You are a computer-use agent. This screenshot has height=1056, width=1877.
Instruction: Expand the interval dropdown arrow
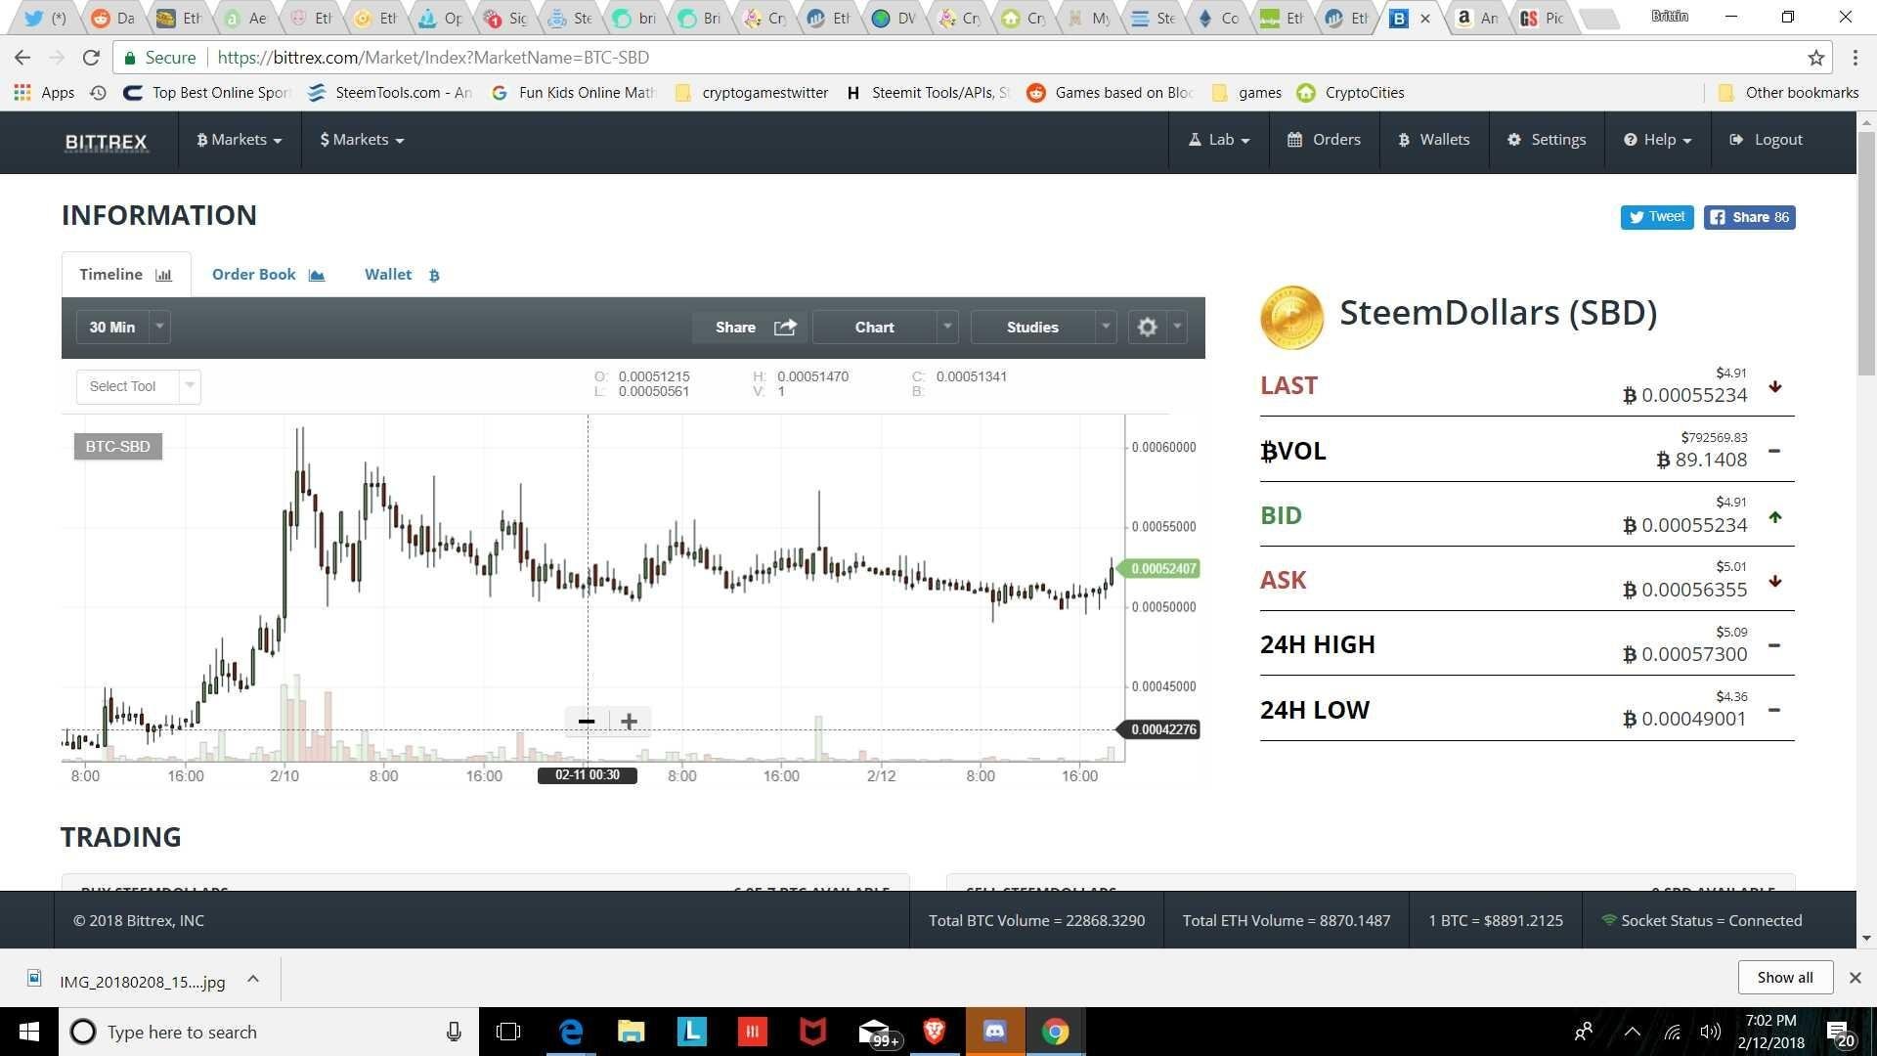click(159, 328)
